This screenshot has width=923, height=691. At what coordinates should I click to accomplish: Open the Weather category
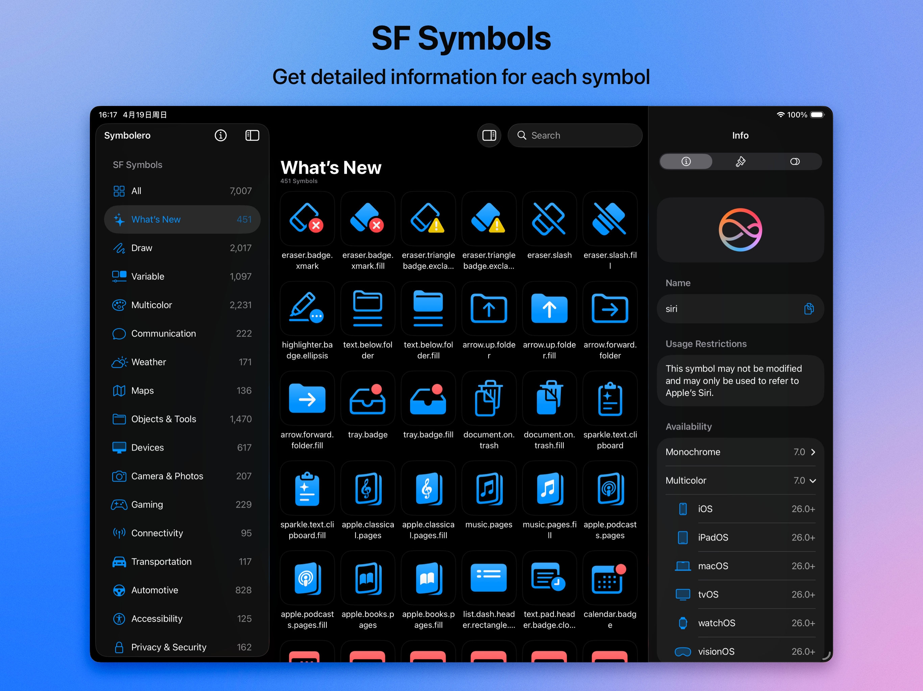[x=182, y=362]
